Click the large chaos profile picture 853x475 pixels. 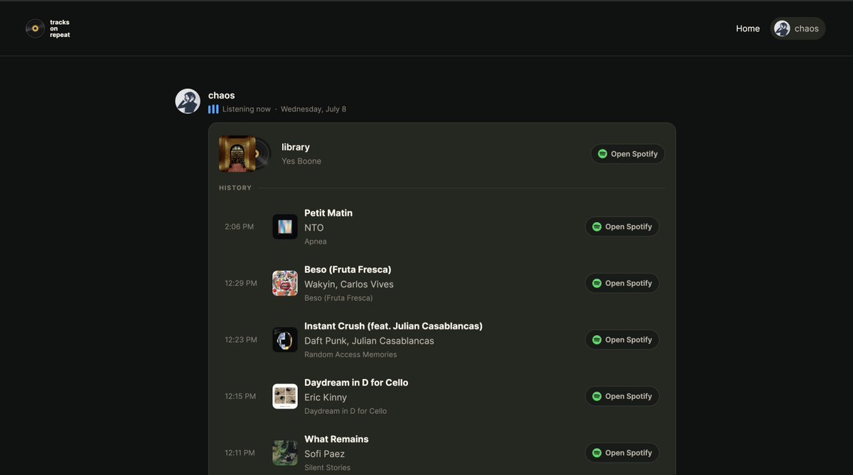[188, 101]
